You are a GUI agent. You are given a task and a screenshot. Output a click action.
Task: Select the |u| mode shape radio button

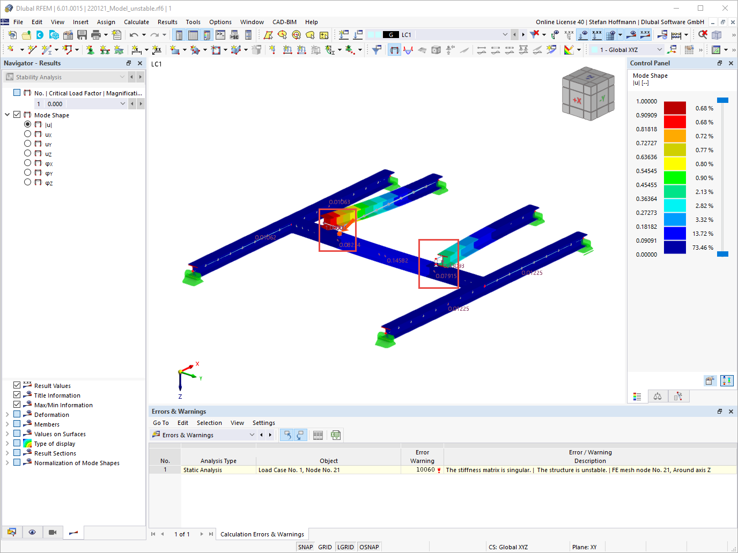point(28,124)
